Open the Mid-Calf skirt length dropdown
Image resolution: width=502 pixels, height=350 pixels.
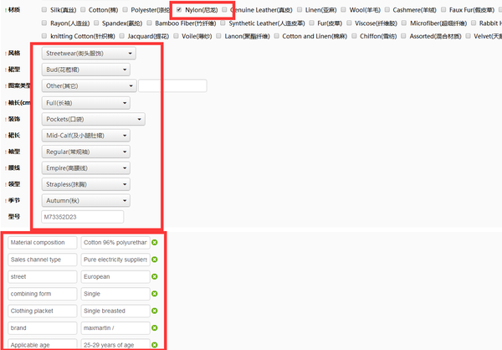(x=86, y=136)
